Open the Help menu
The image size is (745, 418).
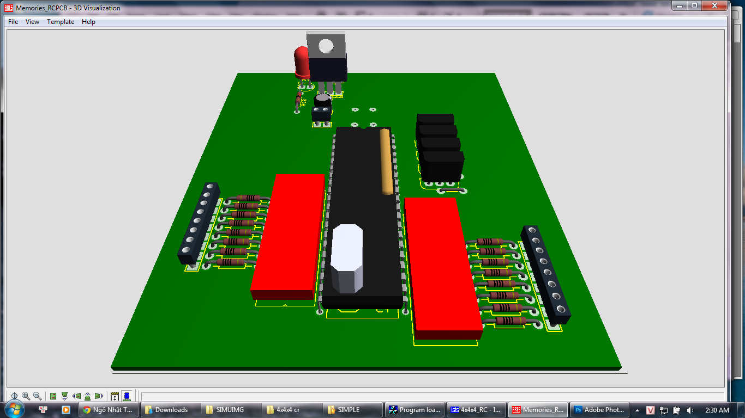[x=88, y=22]
